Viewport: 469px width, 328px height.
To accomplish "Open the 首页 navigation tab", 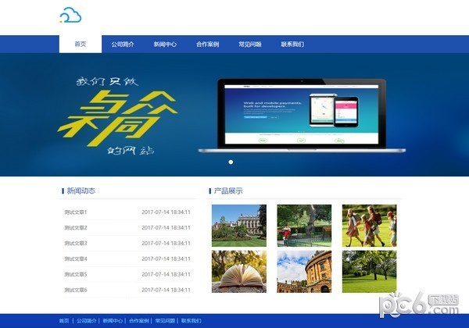I will (81, 45).
